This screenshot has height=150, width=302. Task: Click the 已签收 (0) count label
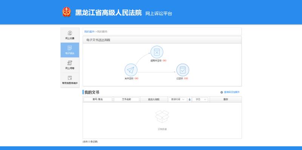pos(182,78)
